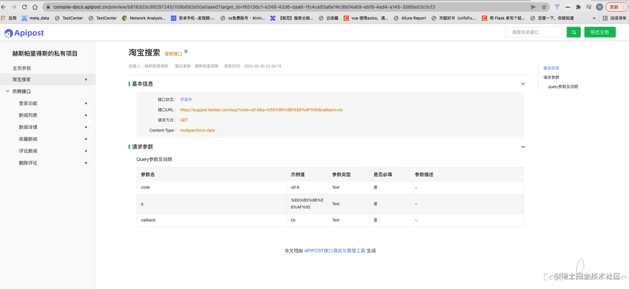Click the multipart/form-data value
This screenshot has height=289, width=629.
click(197, 130)
